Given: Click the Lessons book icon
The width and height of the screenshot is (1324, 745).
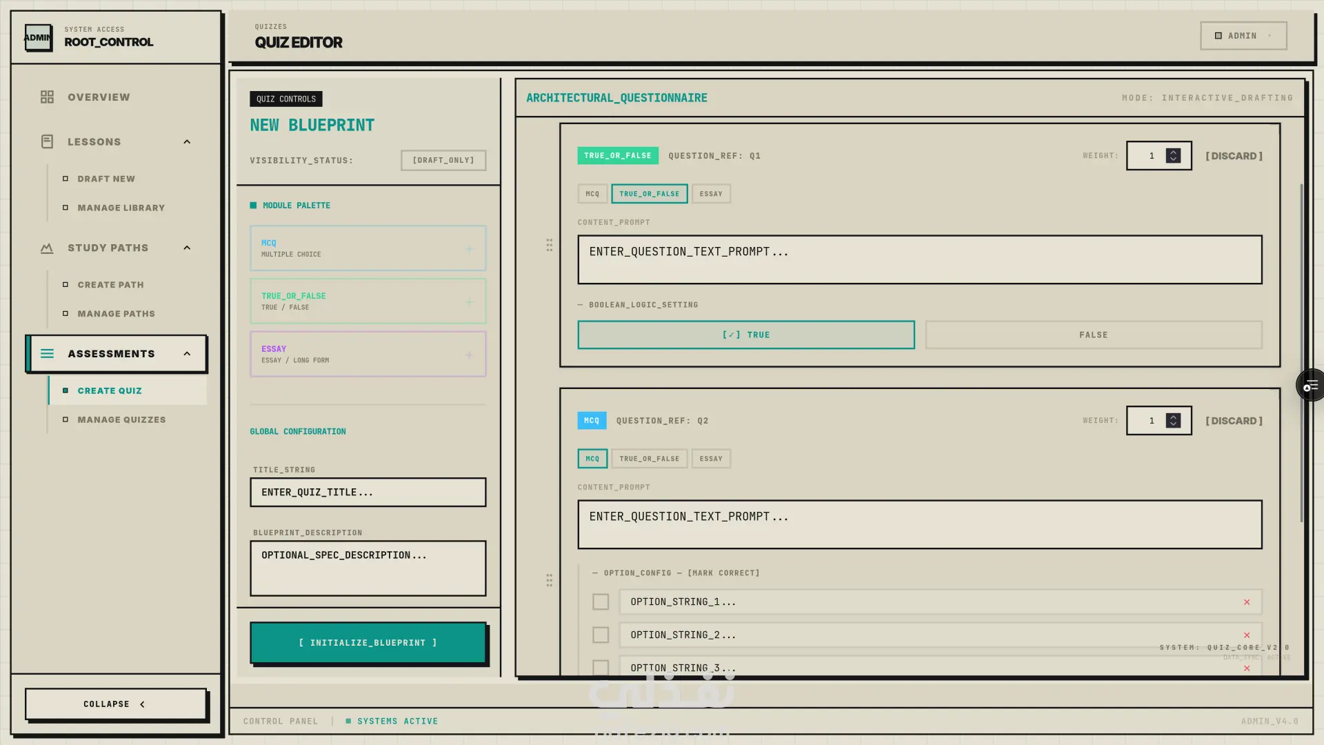Looking at the screenshot, I should [47, 141].
